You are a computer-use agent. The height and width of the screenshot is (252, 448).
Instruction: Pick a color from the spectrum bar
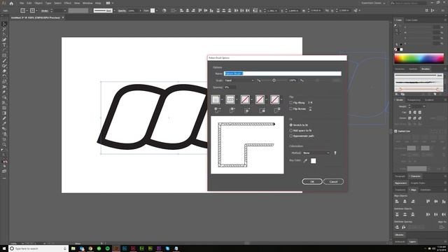tap(419, 59)
